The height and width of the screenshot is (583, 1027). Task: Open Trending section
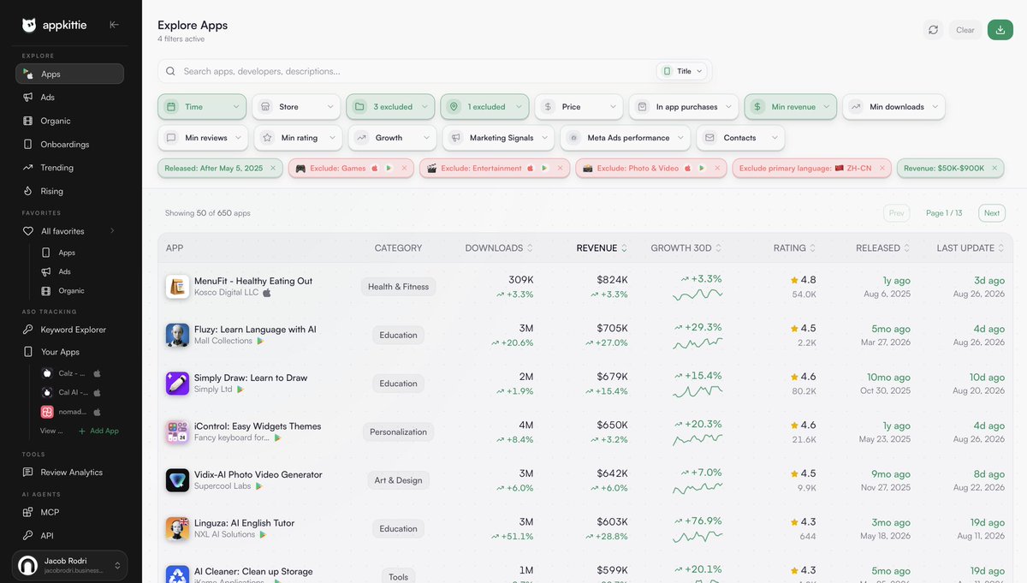click(x=69, y=168)
